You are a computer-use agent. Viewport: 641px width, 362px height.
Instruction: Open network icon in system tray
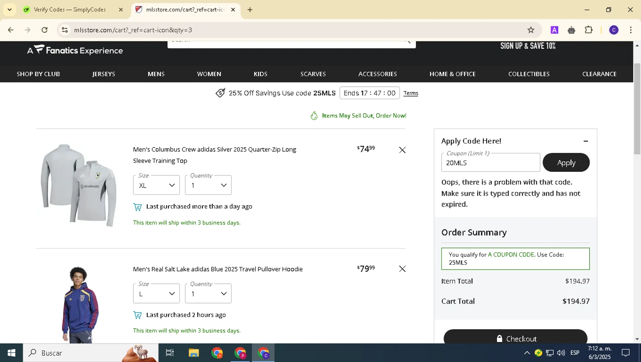click(x=550, y=353)
